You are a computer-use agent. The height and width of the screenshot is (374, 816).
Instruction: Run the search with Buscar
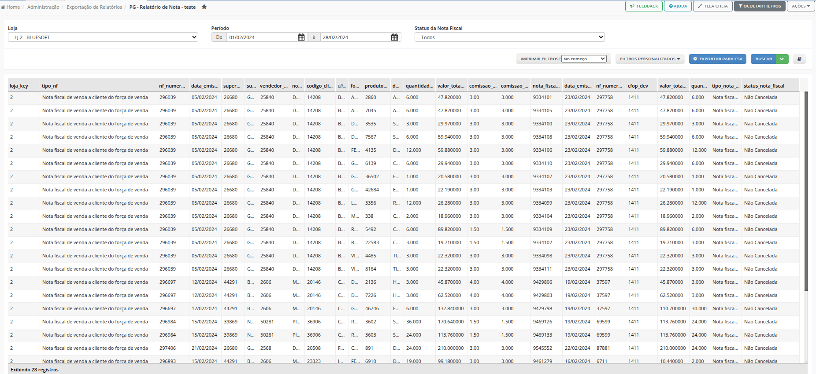(764, 59)
